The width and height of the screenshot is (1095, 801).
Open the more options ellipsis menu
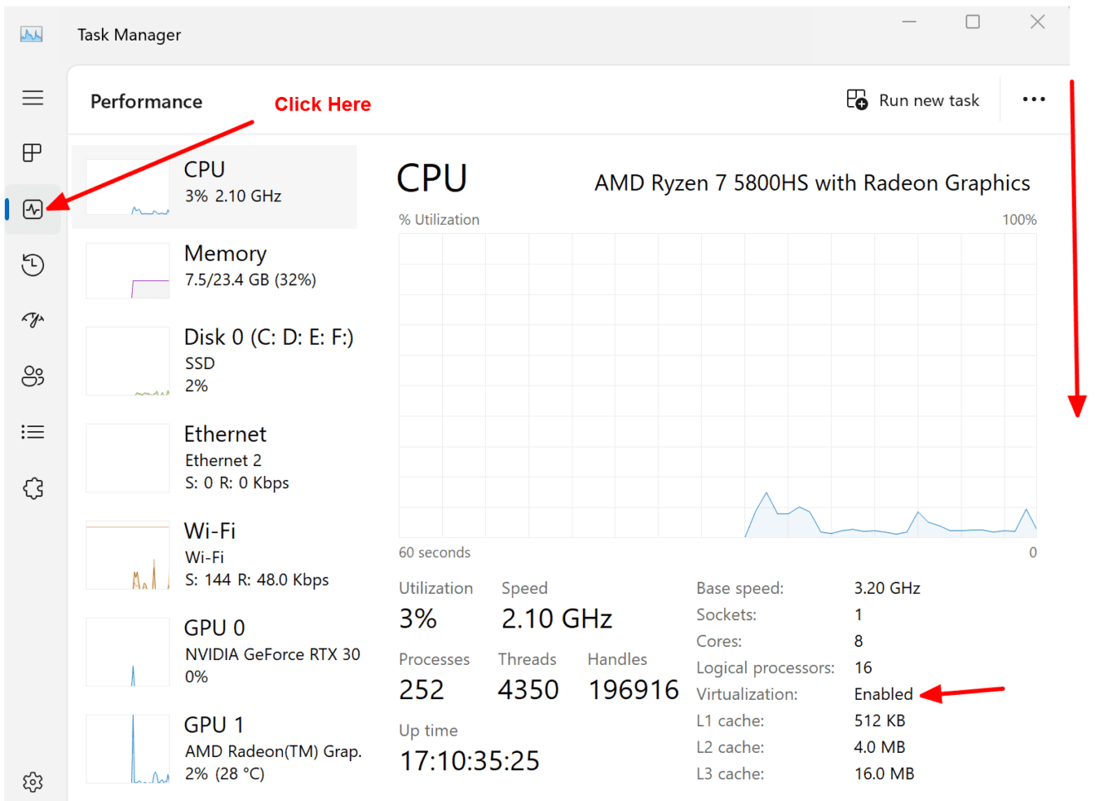[x=1034, y=99]
